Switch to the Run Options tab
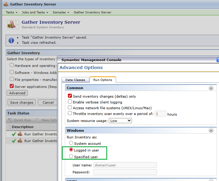This screenshot has height=181, width=219. [x=103, y=80]
